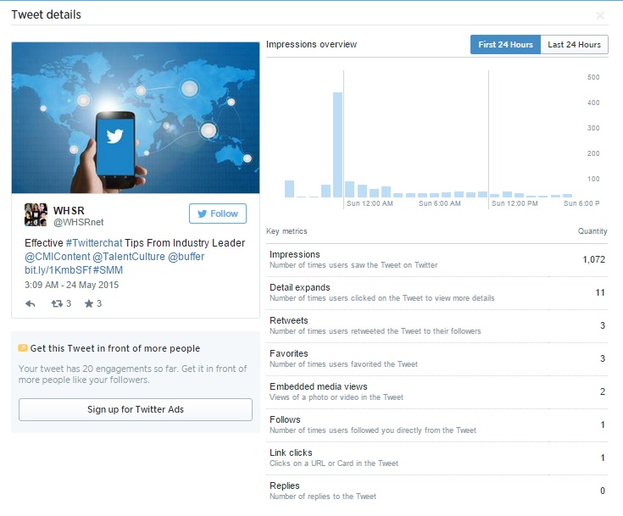Click the WHSR profile avatar
The width and height of the screenshot is (623, 516).
36,214
